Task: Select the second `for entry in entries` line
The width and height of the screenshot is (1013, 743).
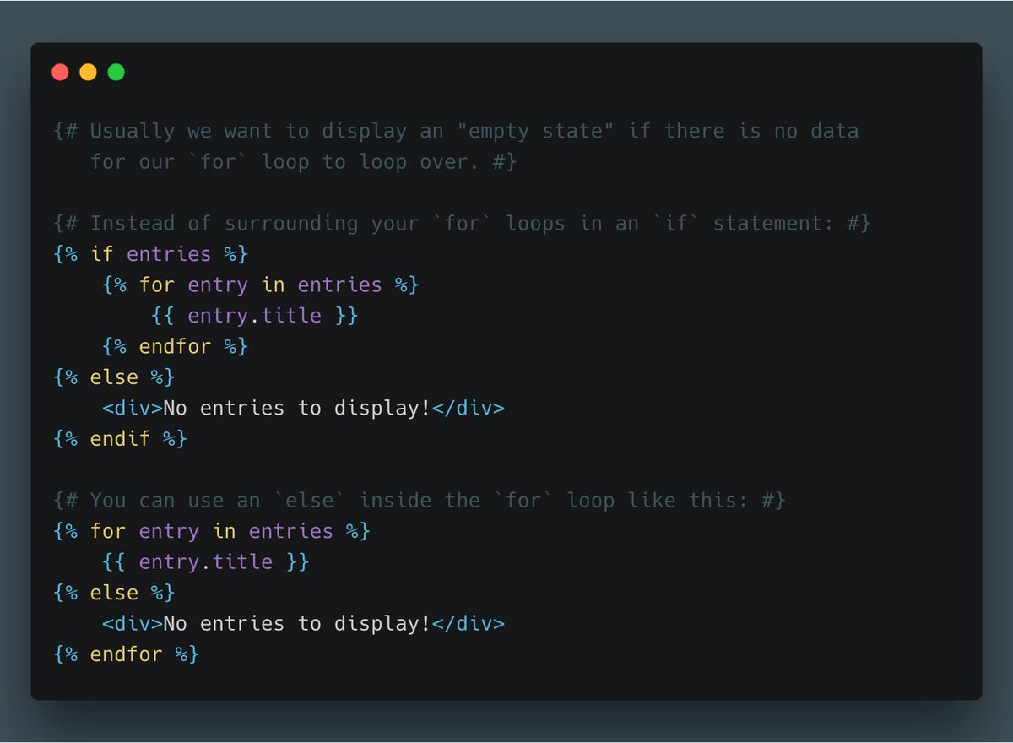Action: coord(211,530)
